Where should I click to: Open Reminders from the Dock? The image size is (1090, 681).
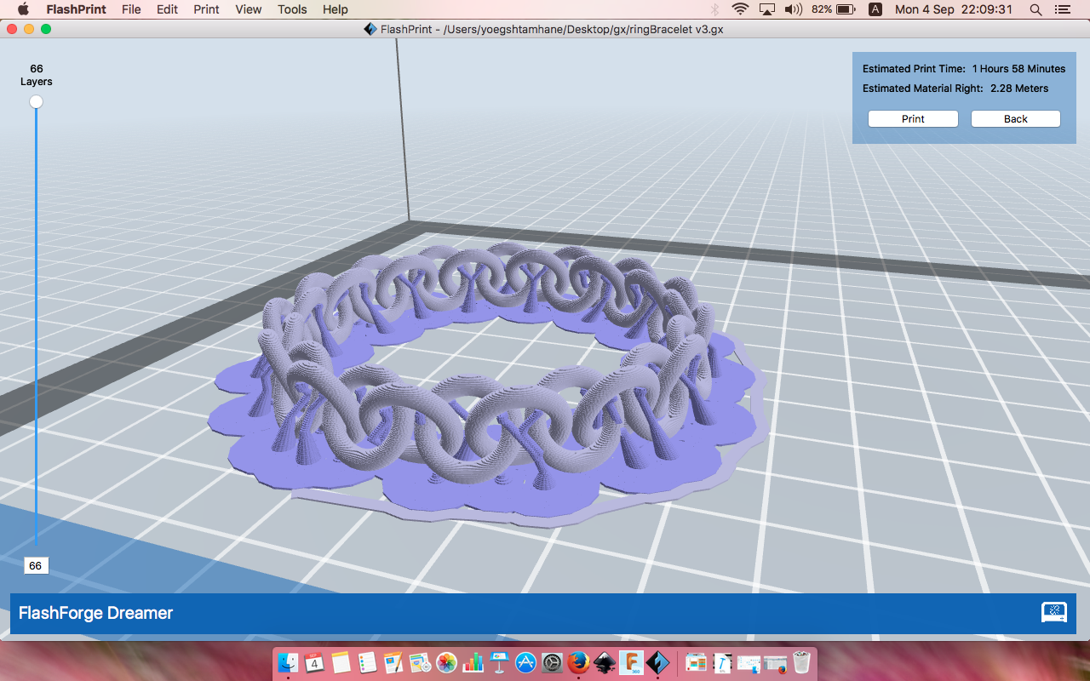(x=368, y=661)
